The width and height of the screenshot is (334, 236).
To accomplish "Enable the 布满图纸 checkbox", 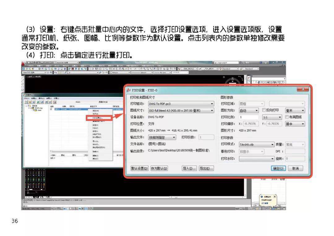I will [287, 117].
